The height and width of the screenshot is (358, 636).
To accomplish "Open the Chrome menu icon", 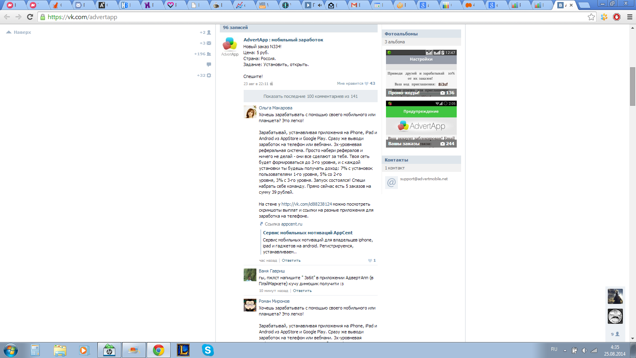I will coord(630,17).
